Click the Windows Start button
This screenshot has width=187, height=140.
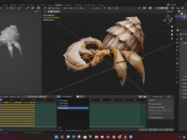(x=56, y=137)
